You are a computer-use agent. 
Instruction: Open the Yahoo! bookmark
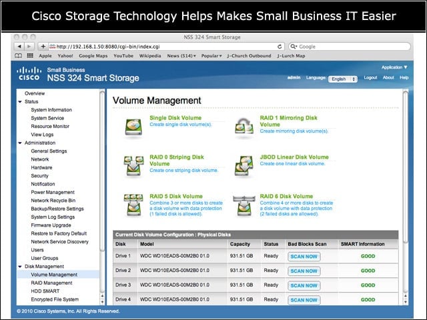pyautogui.click(x=65, y=56)
